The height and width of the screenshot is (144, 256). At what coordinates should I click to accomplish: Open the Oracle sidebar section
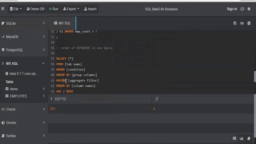point(24,109)
